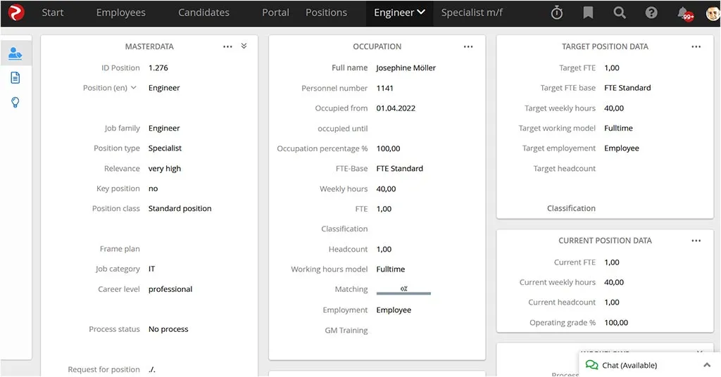
Task: Open the stopwatch timer icon
Action: 557,13
